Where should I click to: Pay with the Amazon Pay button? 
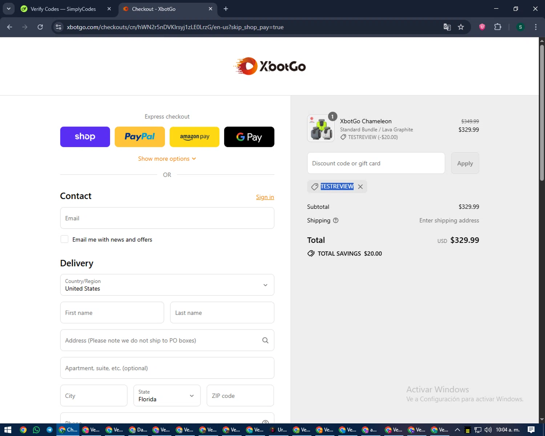click(x=194, y=137)
